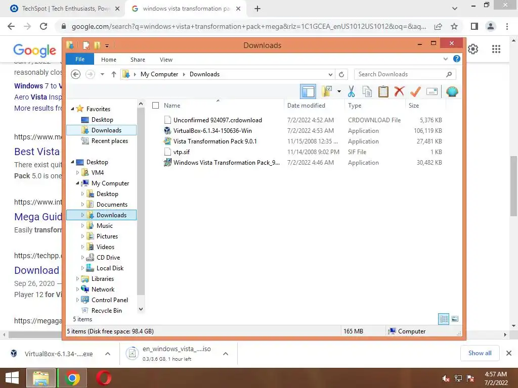Open the address bar history dropdown
The image size is (518, 388).
tap(330, 74)
